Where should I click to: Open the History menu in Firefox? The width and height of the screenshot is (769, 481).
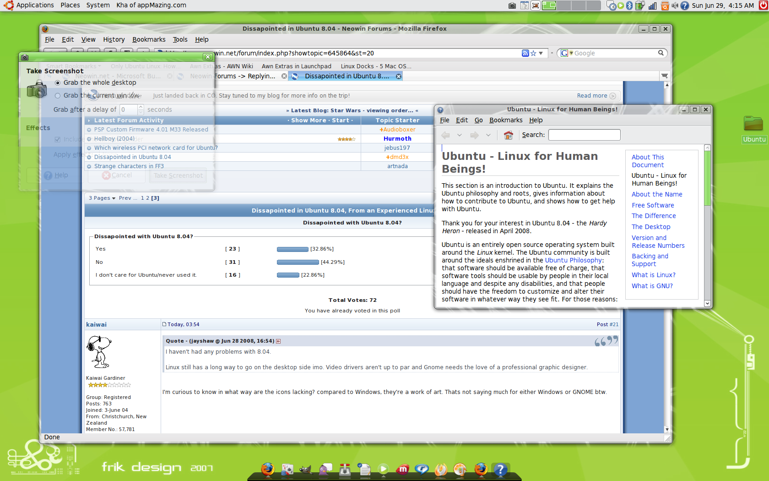click(114, 39)
